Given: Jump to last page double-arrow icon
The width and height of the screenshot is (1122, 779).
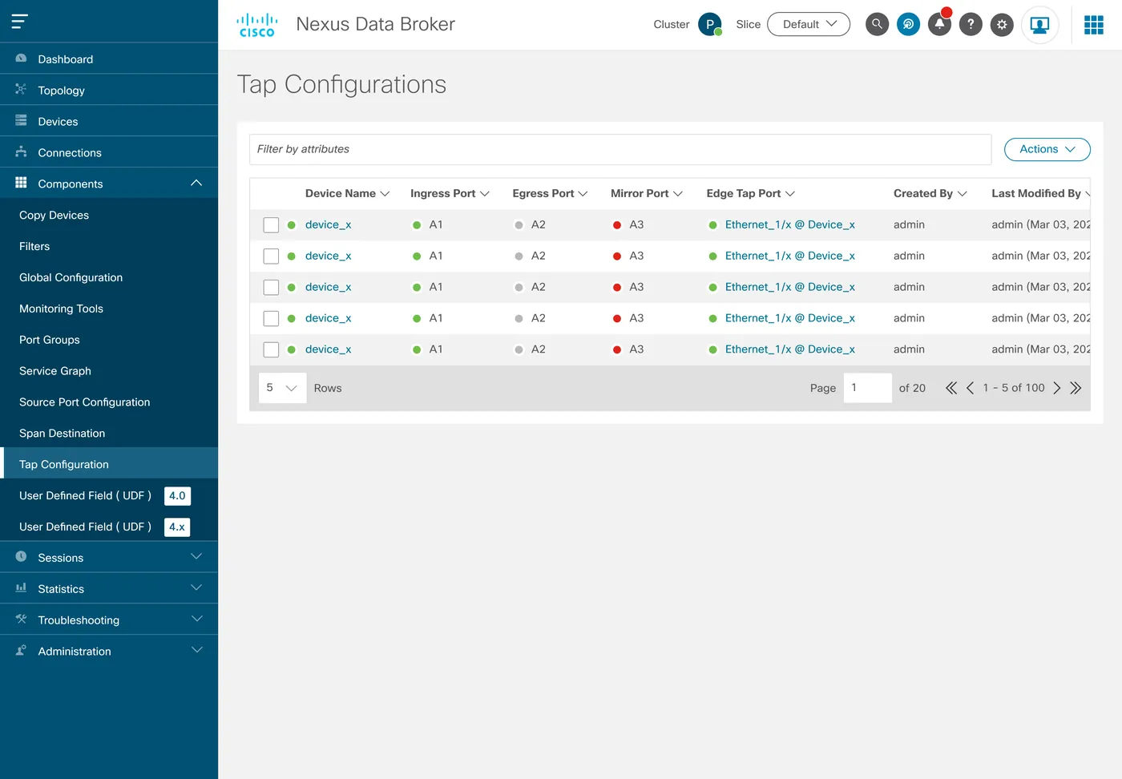Looking at the screenshot, I should tap(1076, 388).
